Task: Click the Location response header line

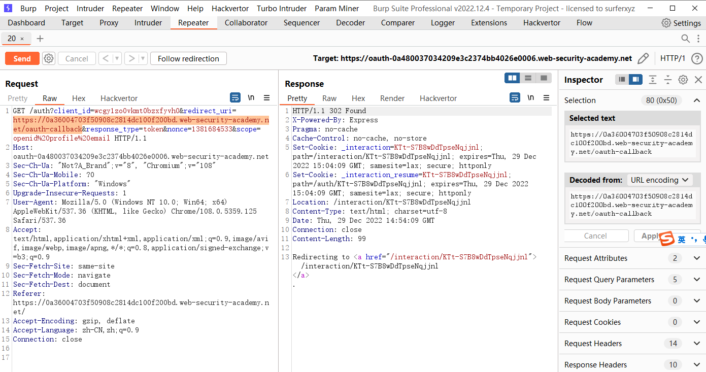Action: pos(382,202)
